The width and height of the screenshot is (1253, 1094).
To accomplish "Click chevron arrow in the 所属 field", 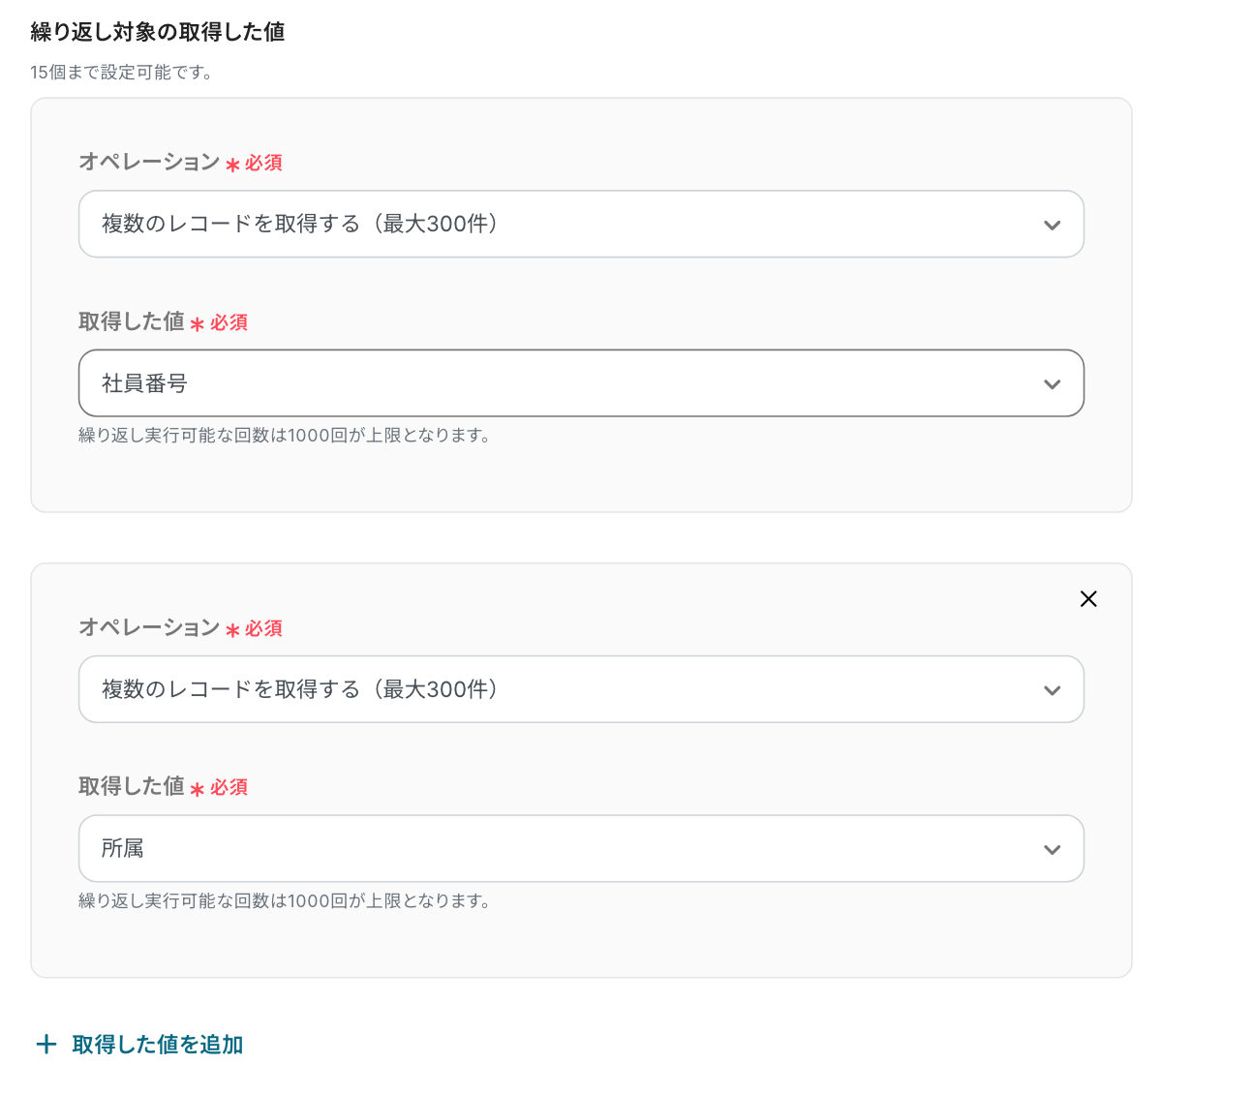I will tap(1052, 850).
